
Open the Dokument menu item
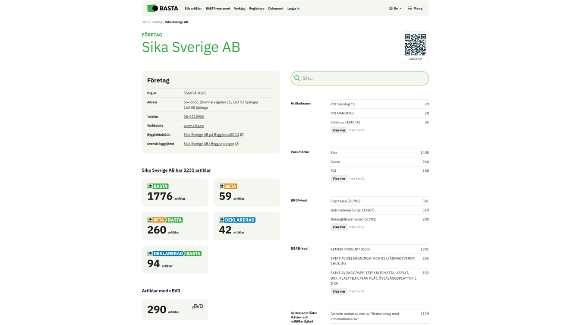click(x=276, y=8)
